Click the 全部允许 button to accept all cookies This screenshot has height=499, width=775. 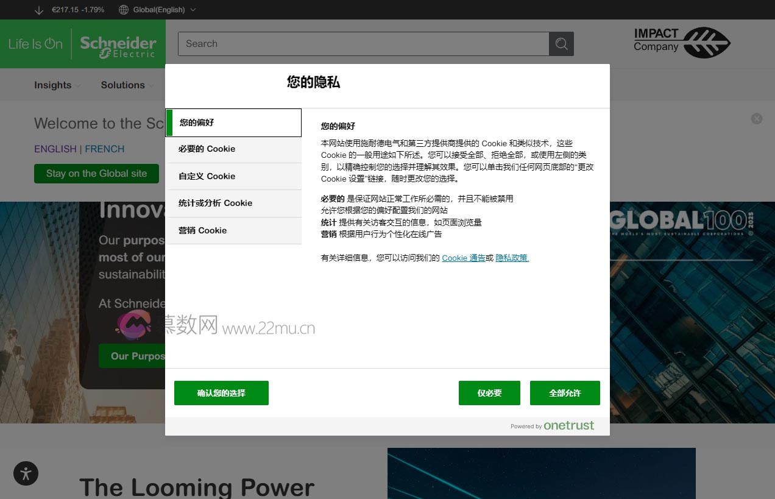[x=565, y=393]
